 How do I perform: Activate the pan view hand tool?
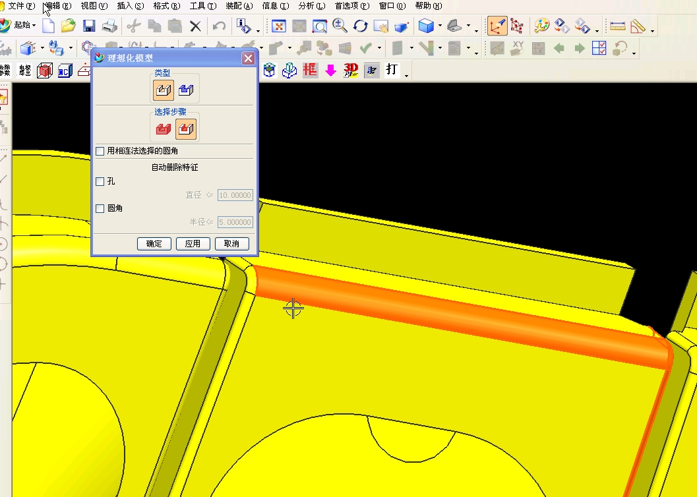381,26
